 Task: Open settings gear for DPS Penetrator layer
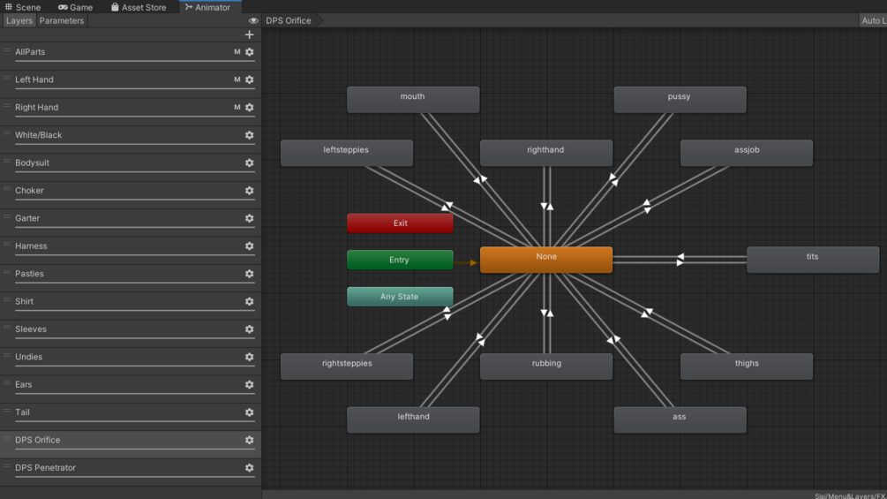tap(250, 468)
